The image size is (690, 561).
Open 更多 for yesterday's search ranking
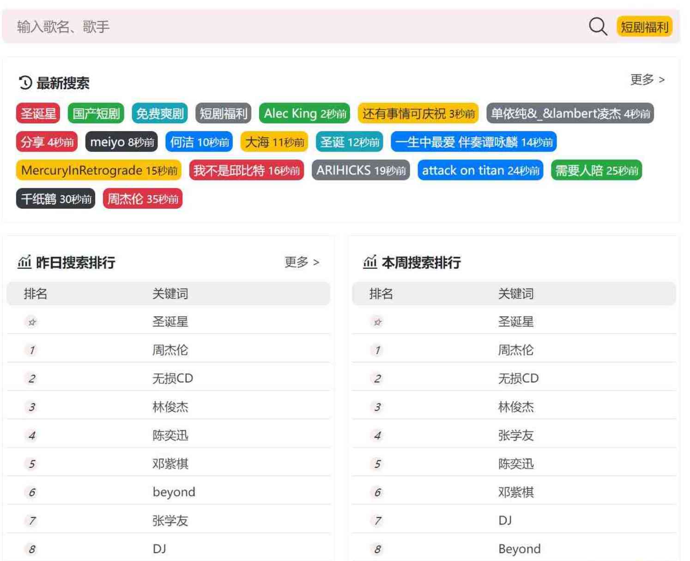(302, 262)
